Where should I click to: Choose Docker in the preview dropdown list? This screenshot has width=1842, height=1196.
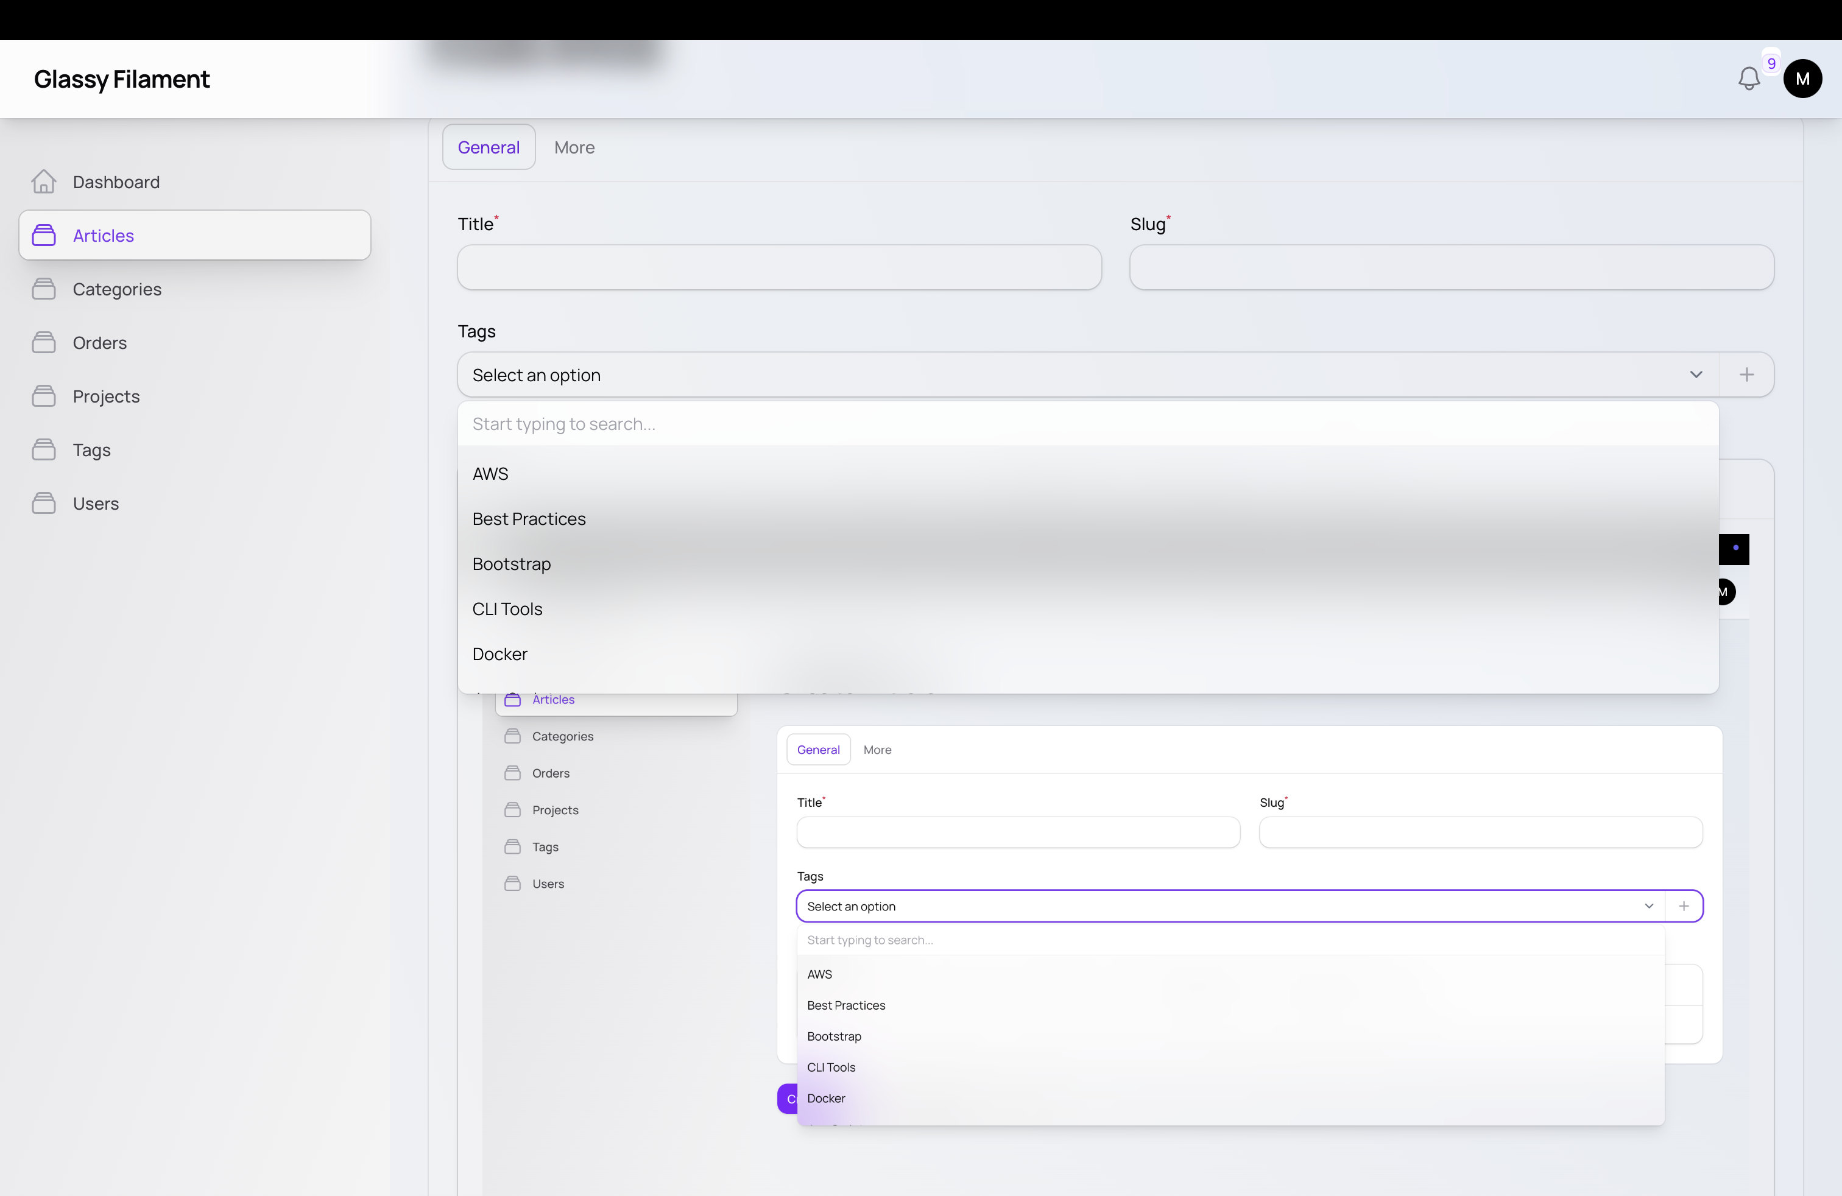coord(1230,1098)
